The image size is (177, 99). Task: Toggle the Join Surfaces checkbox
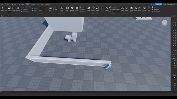[x=22, y=12]
